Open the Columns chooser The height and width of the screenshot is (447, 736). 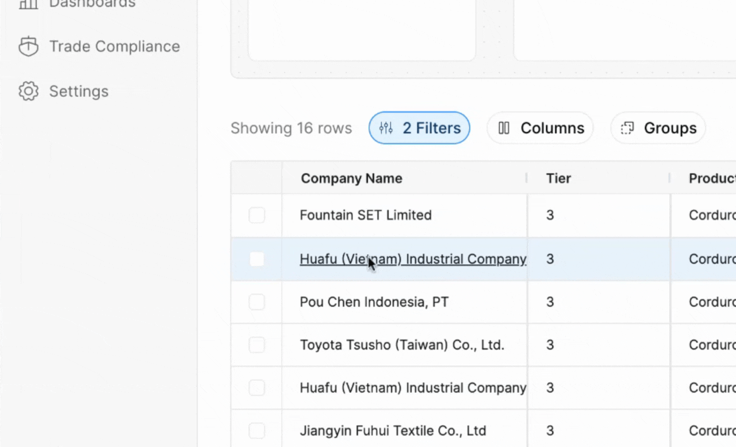(x=540, y=128)
